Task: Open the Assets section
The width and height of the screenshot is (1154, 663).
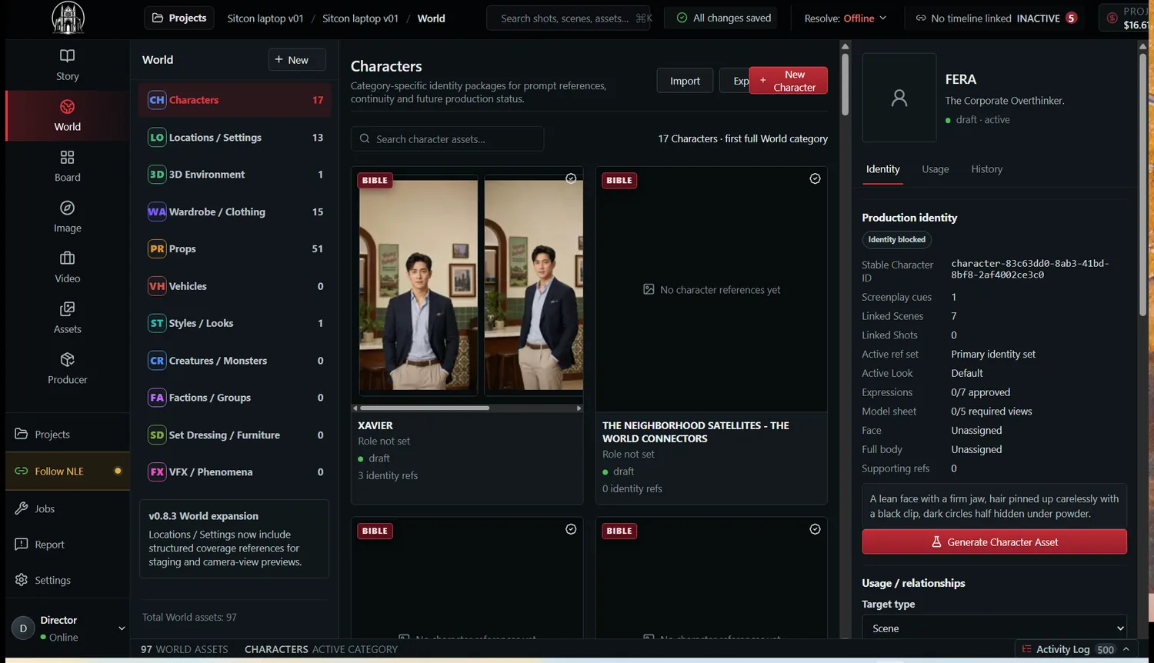Action: (x=68, y=318)
